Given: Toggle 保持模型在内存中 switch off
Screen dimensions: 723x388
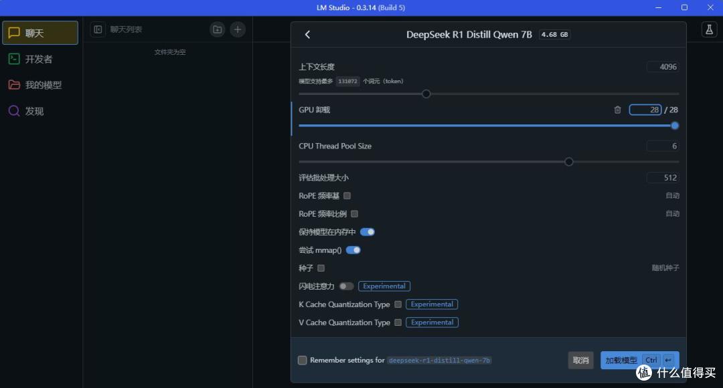Looking at the screenshot, I should click(368, 231).
